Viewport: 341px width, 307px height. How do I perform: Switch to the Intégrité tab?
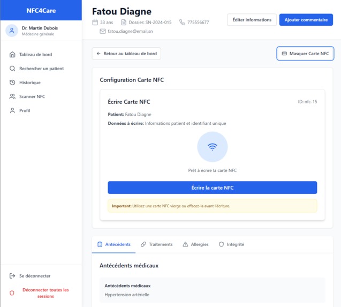[231, 244]
